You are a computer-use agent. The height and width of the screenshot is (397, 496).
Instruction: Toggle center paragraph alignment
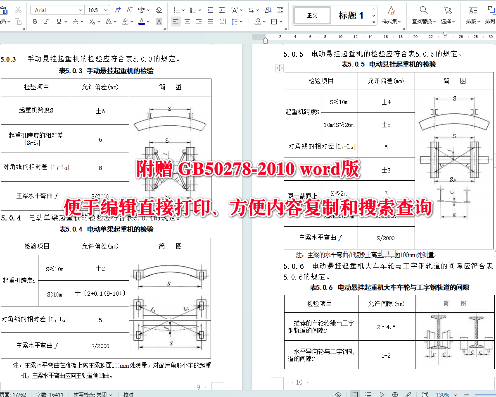[x=187, y=22]
